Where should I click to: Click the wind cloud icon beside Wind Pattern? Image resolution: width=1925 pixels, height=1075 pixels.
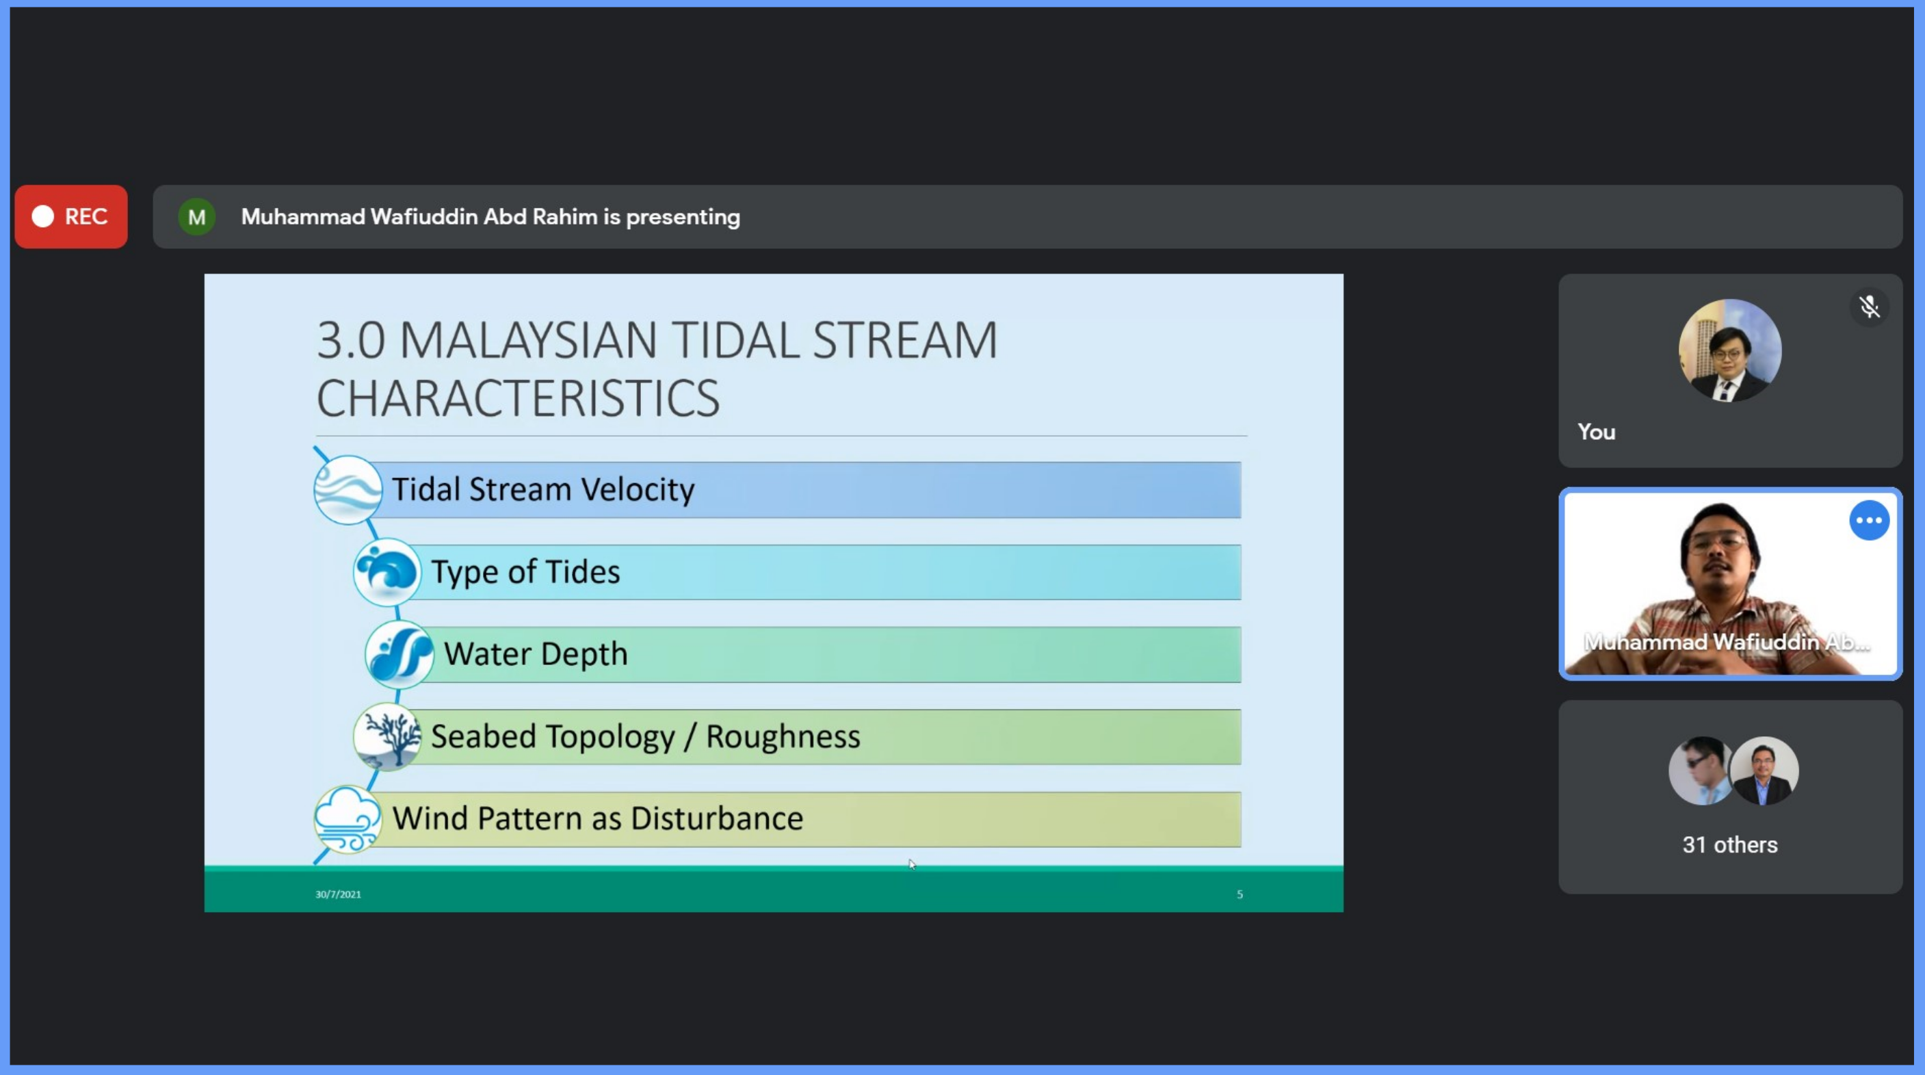click(x=348, y=818)
